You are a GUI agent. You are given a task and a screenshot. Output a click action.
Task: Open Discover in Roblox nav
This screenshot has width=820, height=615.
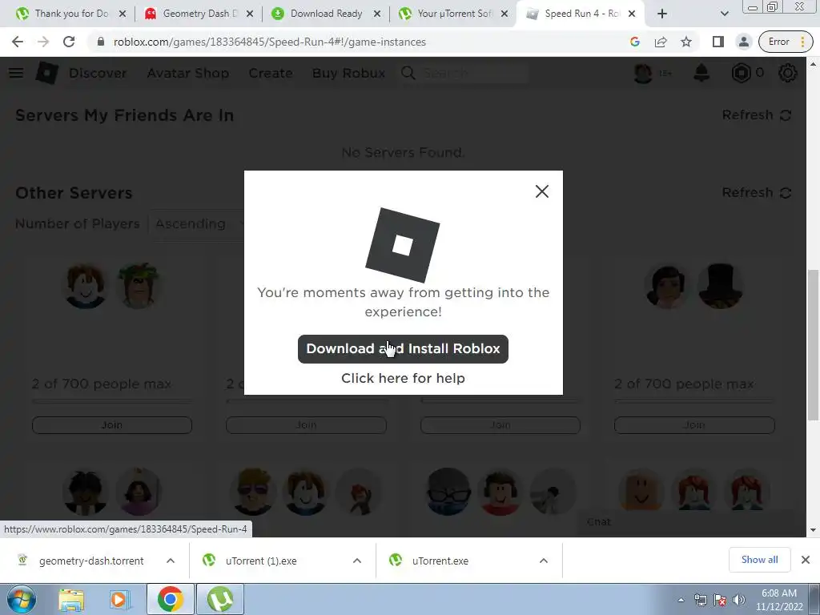(98, 73)
